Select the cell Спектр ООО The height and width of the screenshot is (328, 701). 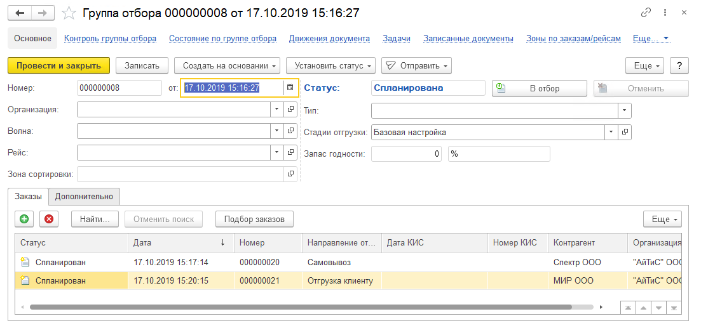[x=588, y=263]
